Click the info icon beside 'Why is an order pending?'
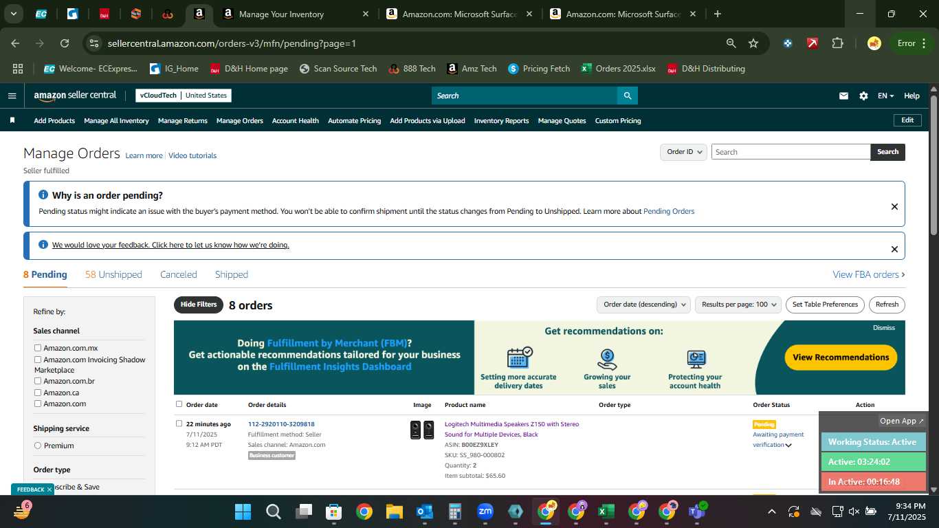939x528 pixels. [x=43, y=195]
